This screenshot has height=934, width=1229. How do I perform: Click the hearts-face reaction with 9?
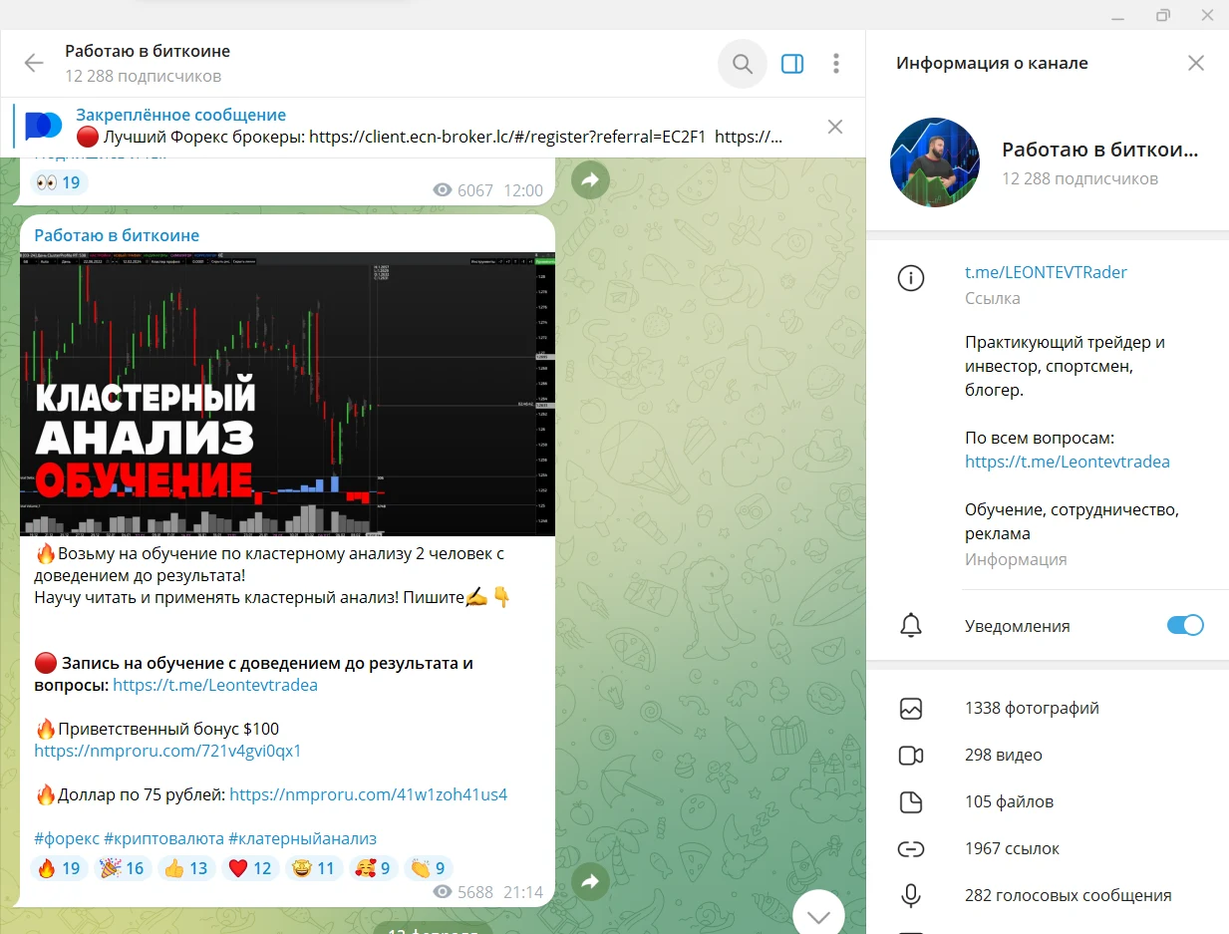click(374, 868)
